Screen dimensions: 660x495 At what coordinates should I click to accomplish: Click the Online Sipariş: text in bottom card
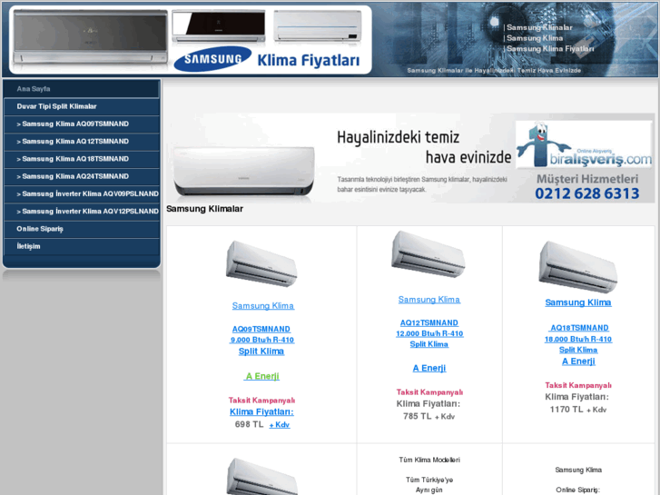pyautogui.click(x=577, y=490)
